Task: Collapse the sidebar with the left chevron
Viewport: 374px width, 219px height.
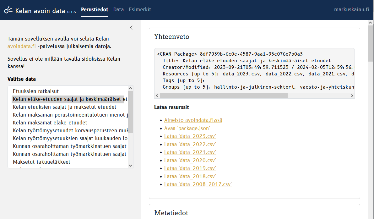Action: (x=131, y=28)
